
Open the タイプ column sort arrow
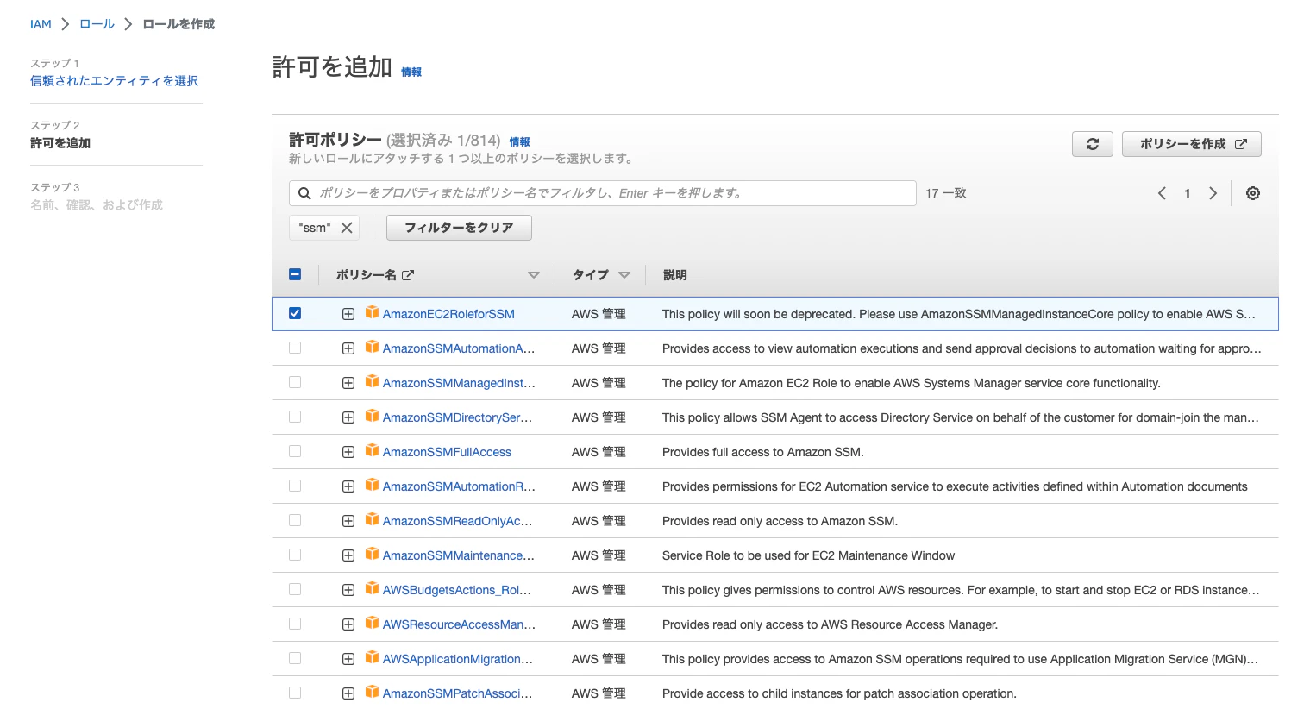624,275
